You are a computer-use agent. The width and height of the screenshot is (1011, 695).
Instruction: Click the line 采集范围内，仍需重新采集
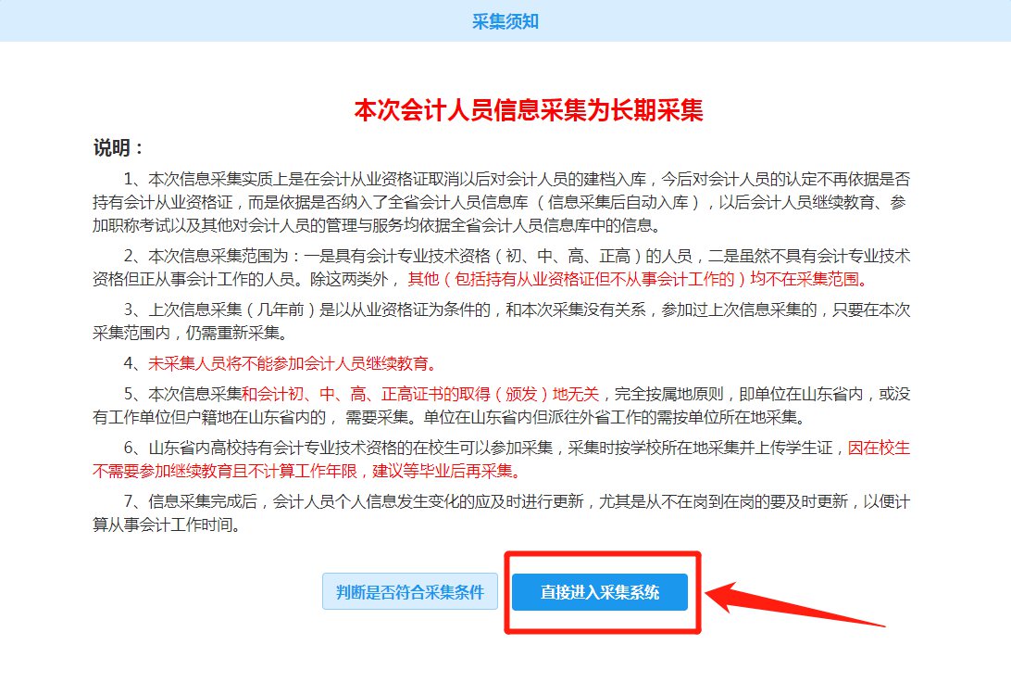pyautogui.click(x=190, y=333)
